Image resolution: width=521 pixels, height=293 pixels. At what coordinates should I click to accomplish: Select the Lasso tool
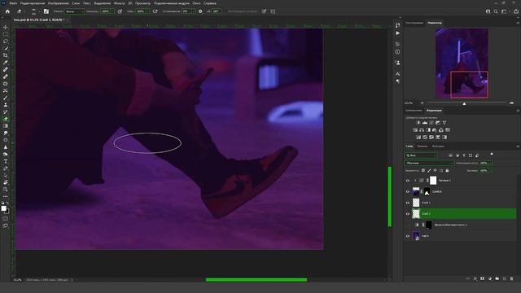(x=6, y=42)
